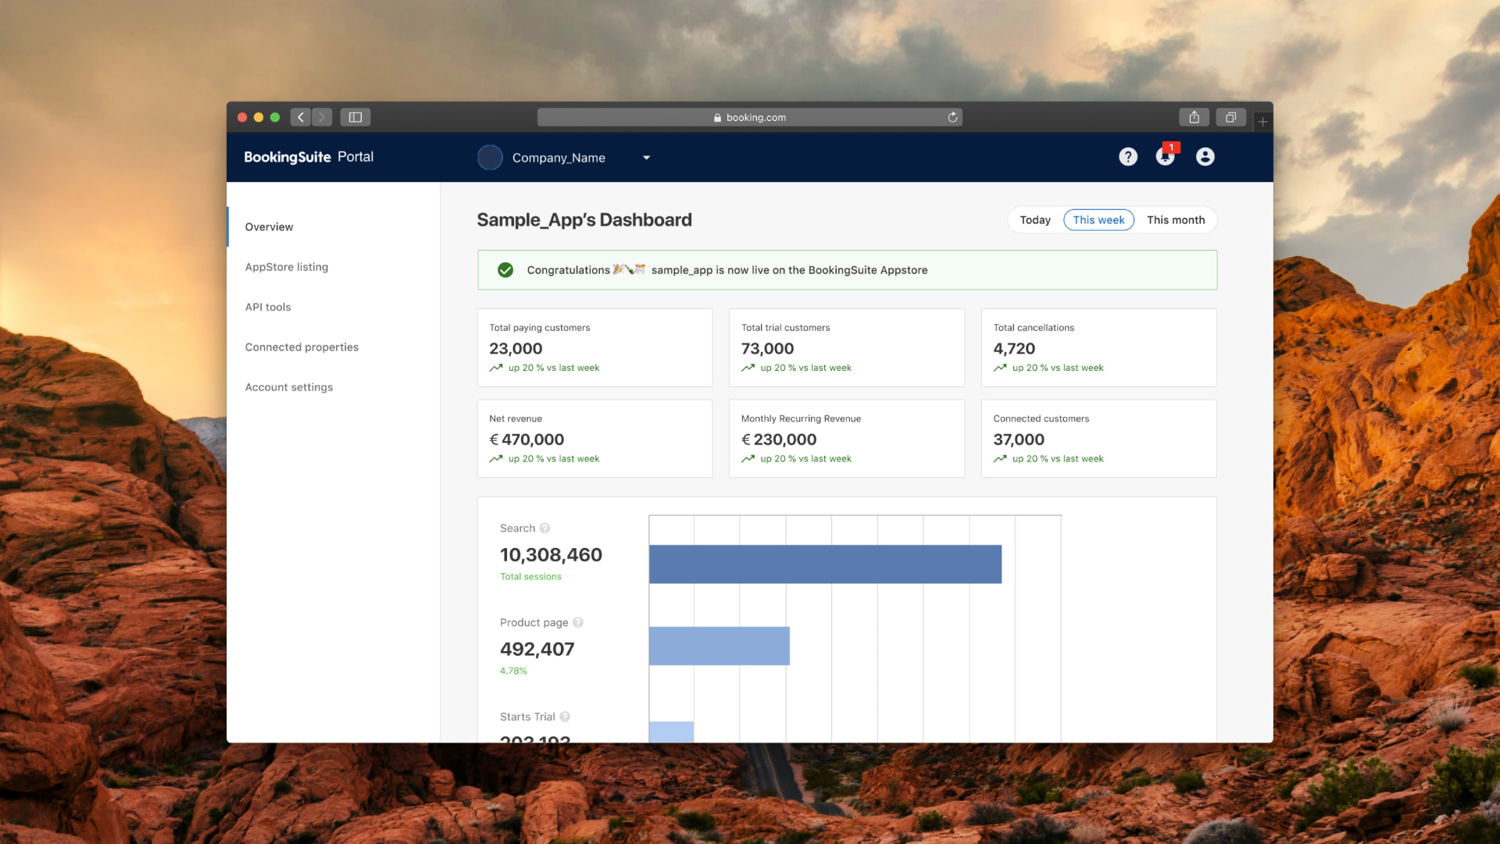Click trend arrow under Total cancellations
The image size is (1500, 844).
pos(1000,368)
